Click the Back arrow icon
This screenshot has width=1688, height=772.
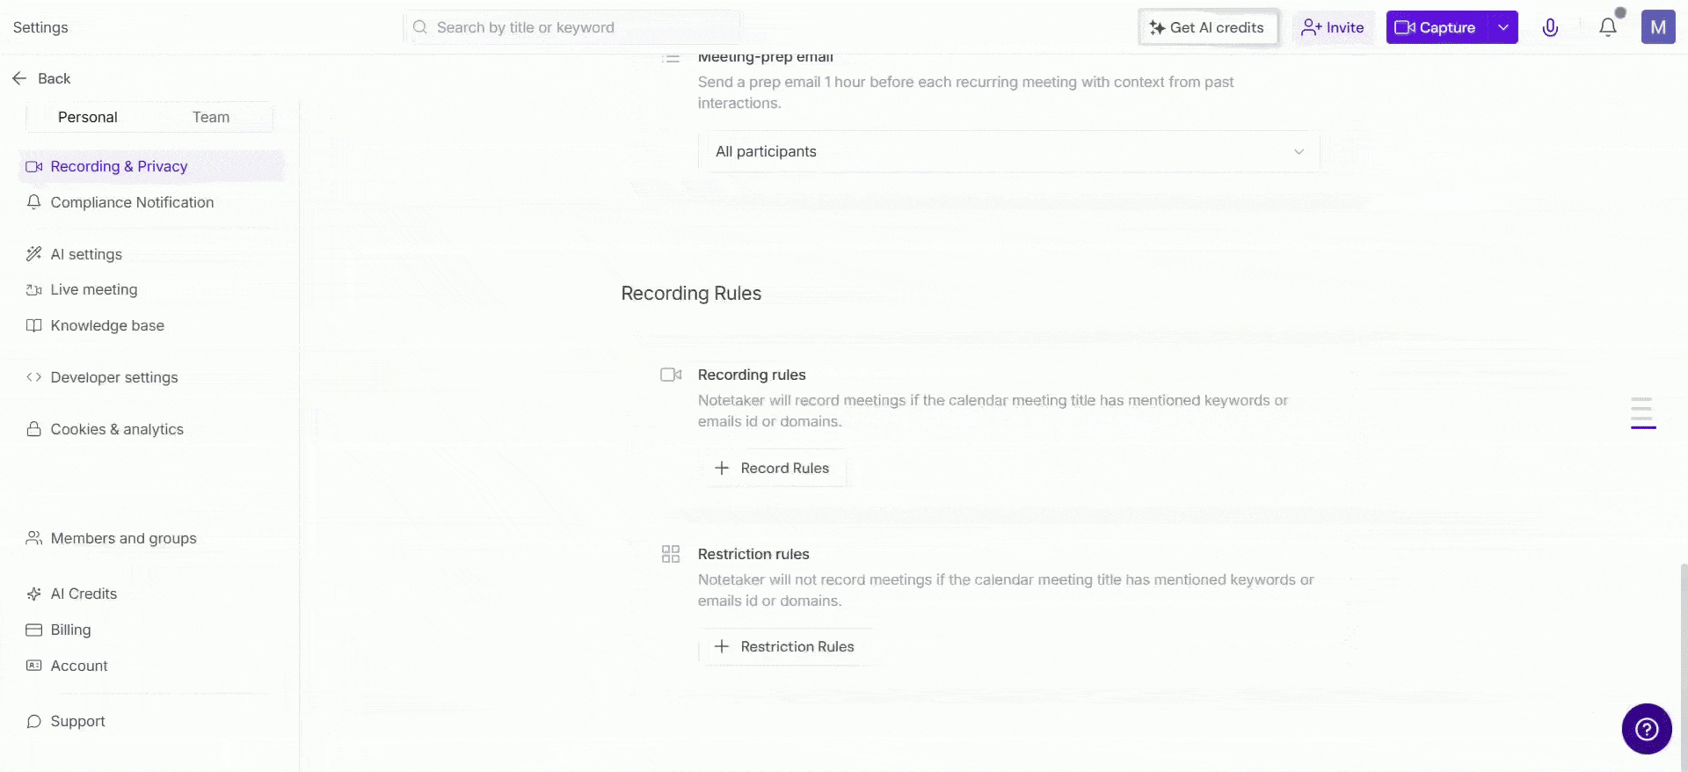tap(19, 78)
